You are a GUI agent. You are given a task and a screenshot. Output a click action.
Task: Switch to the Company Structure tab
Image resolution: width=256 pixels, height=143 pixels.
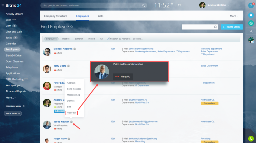coord(55,16)
